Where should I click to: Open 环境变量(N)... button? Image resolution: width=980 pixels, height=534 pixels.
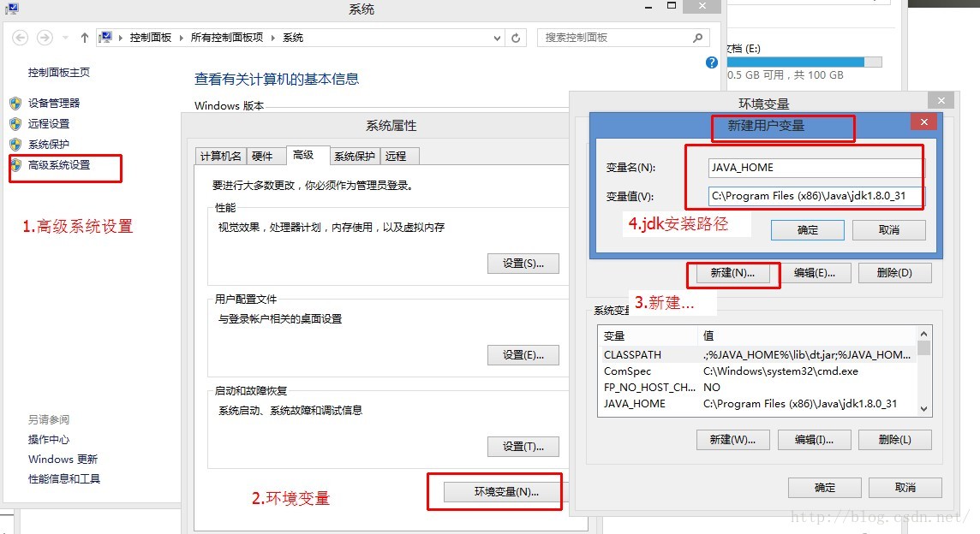coord(506,492)
